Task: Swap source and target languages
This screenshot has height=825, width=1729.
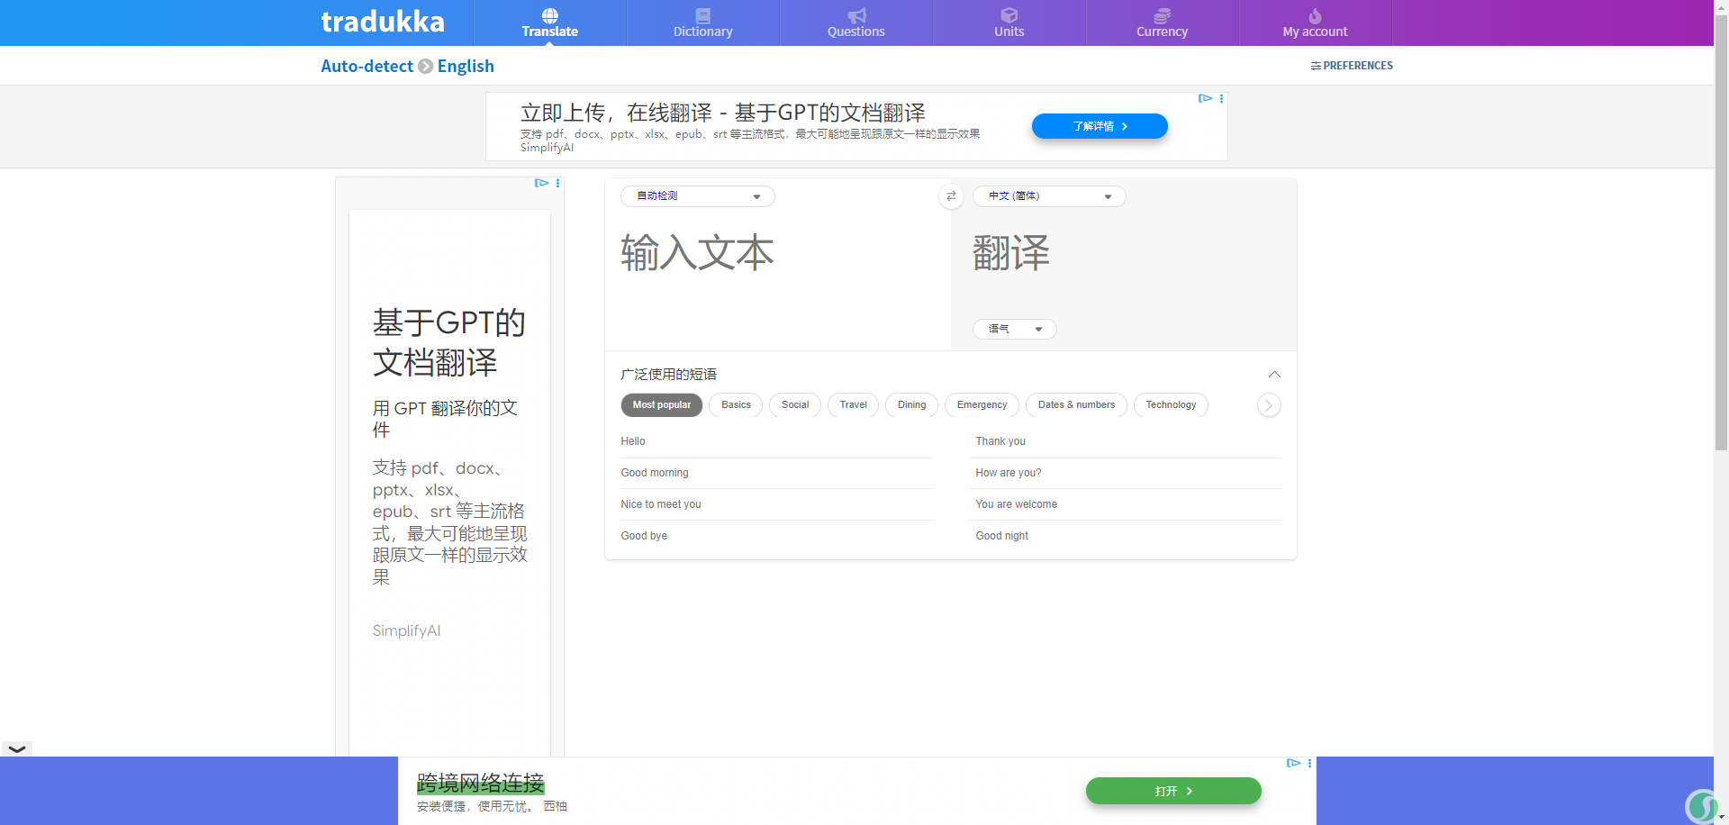Action: coord(951,196)
